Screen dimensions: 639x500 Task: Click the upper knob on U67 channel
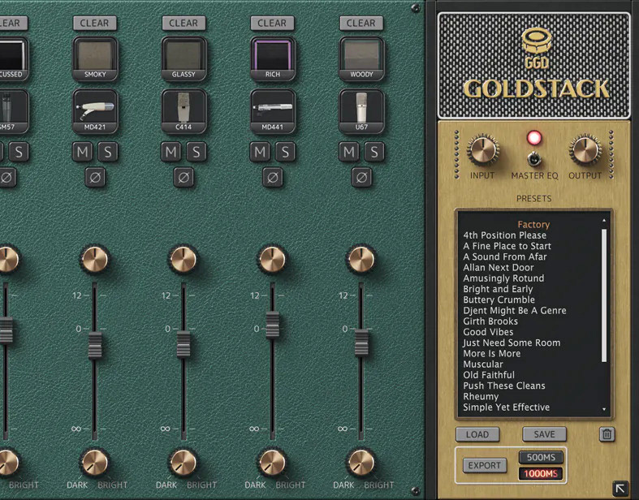pos(361,259)
